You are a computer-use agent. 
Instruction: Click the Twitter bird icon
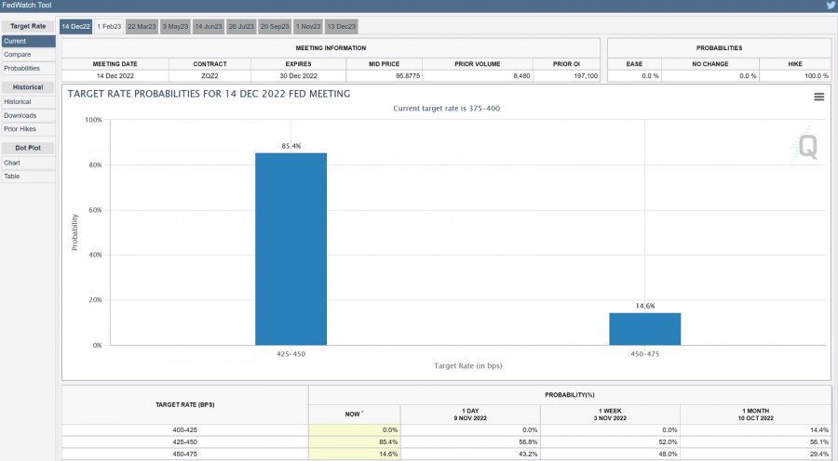pyautogui.click(x=831, y=6)
